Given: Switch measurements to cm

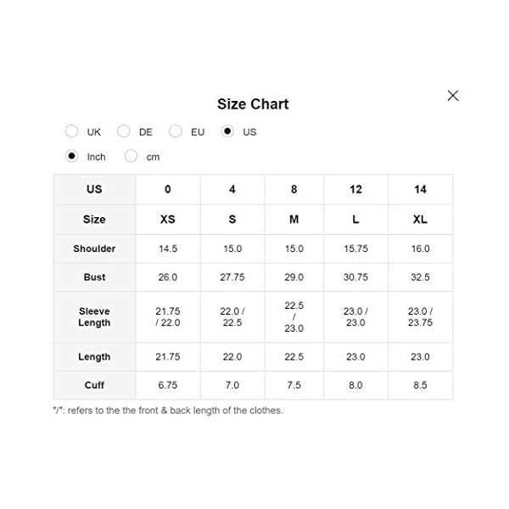Looking at the screenshot, I should tap(131, 156).
